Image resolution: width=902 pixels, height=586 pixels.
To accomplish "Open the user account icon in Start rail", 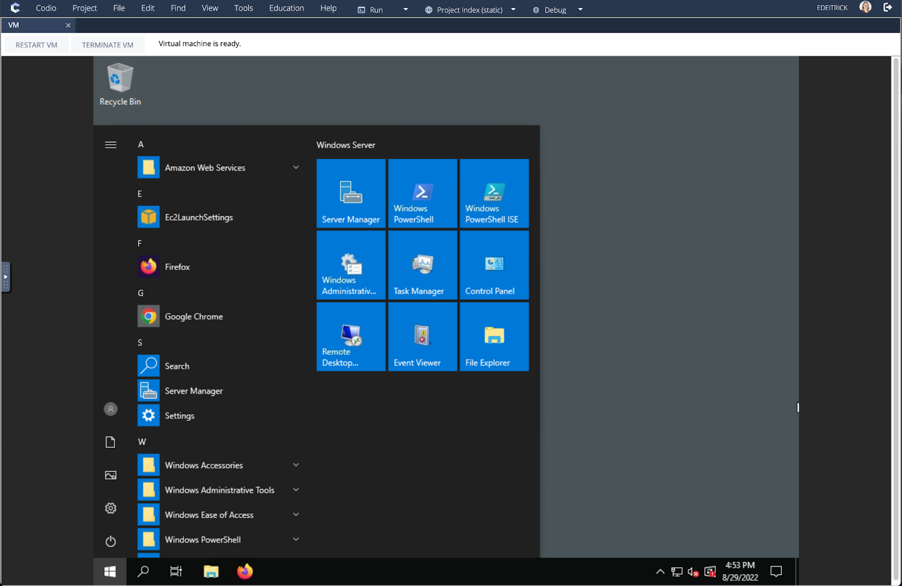I will [x=110, y=409].
